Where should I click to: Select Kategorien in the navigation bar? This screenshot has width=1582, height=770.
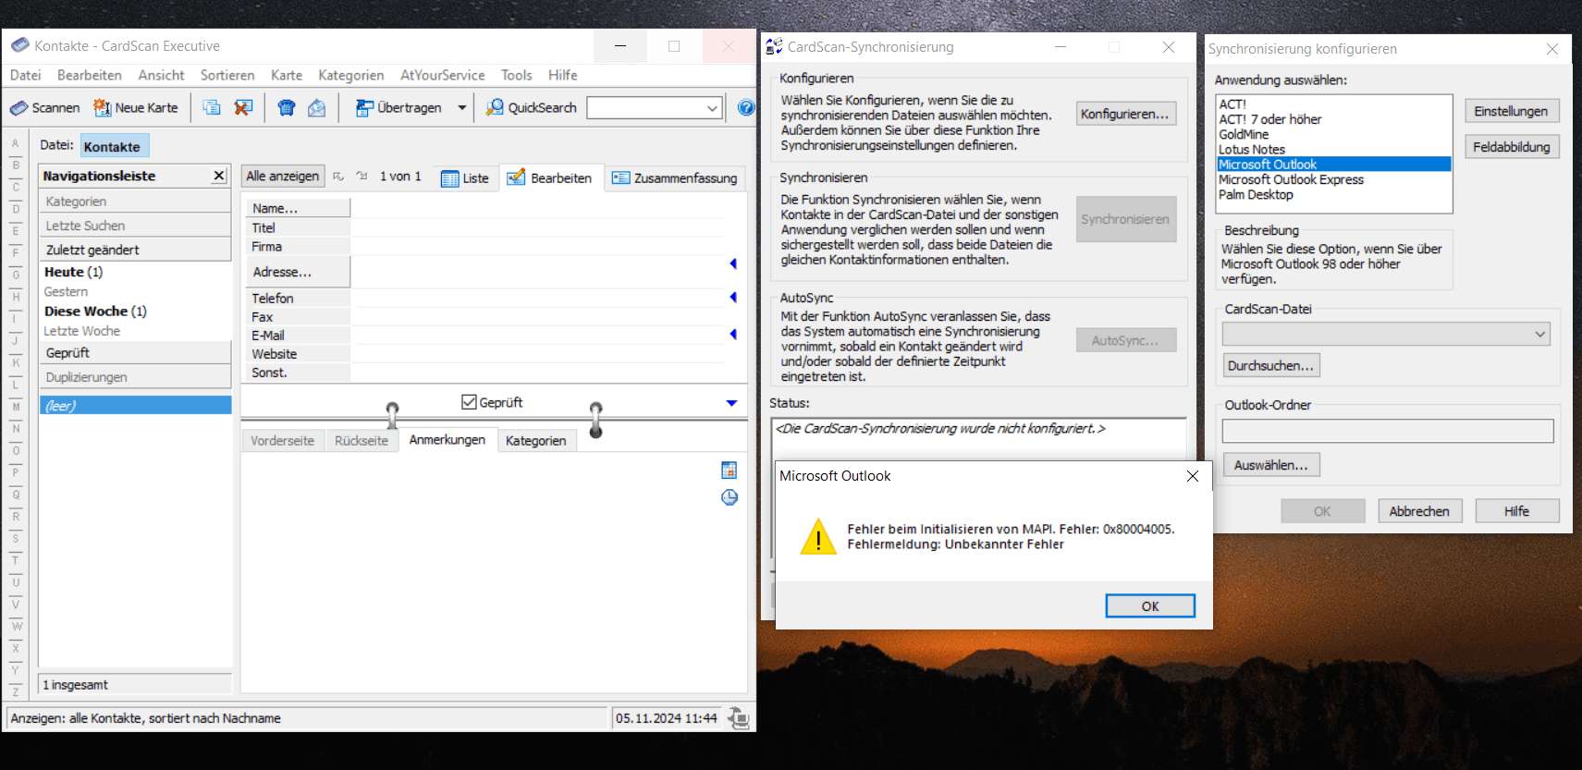pos(135,202)
